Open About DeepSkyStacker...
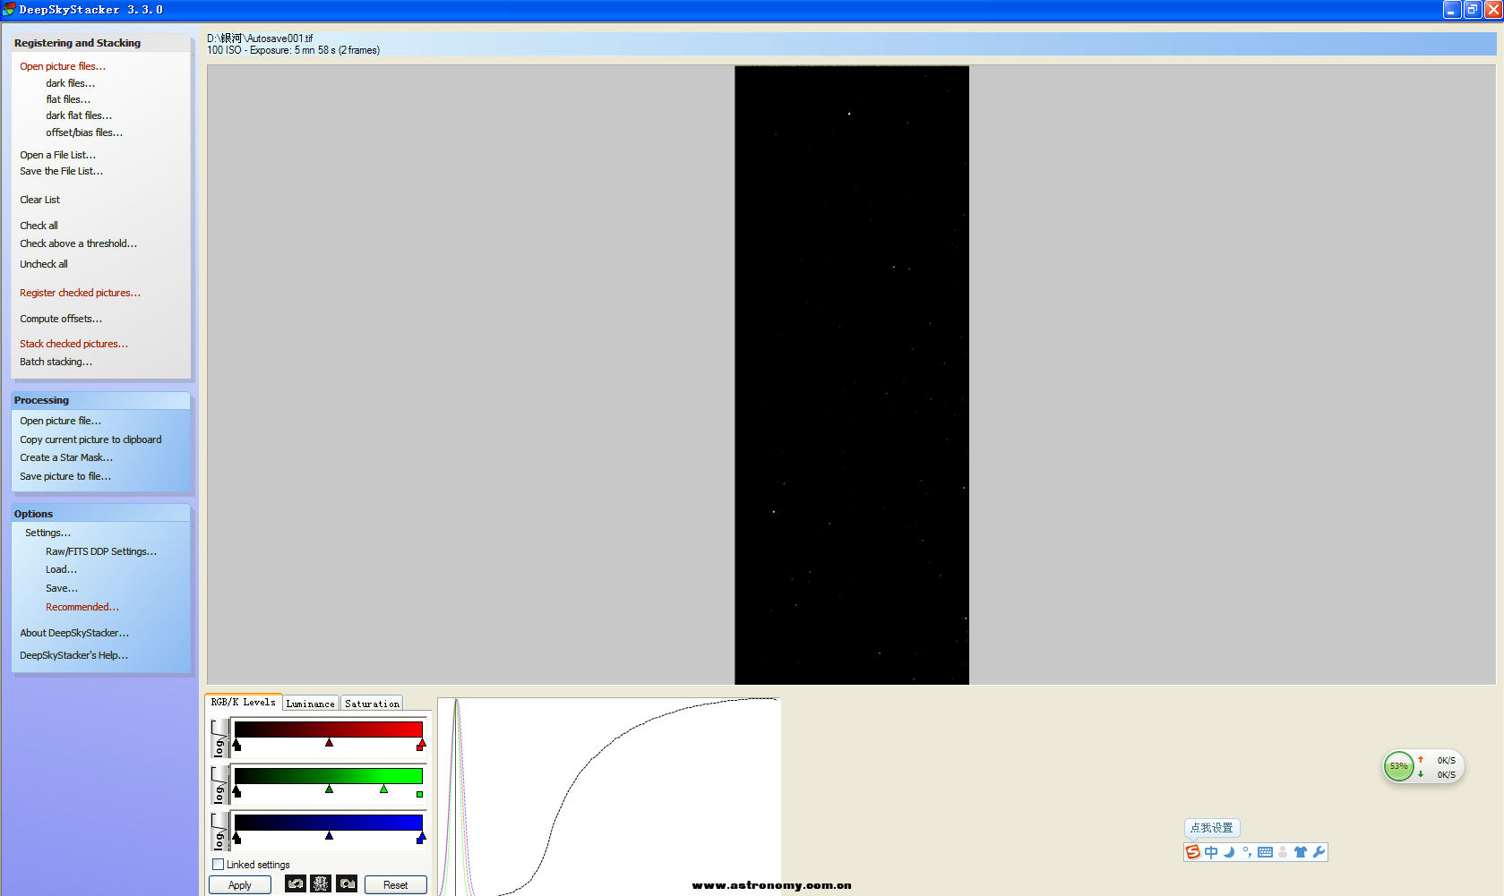The width and height of the screenshot is (1504, 896). (x=74, y=633)
